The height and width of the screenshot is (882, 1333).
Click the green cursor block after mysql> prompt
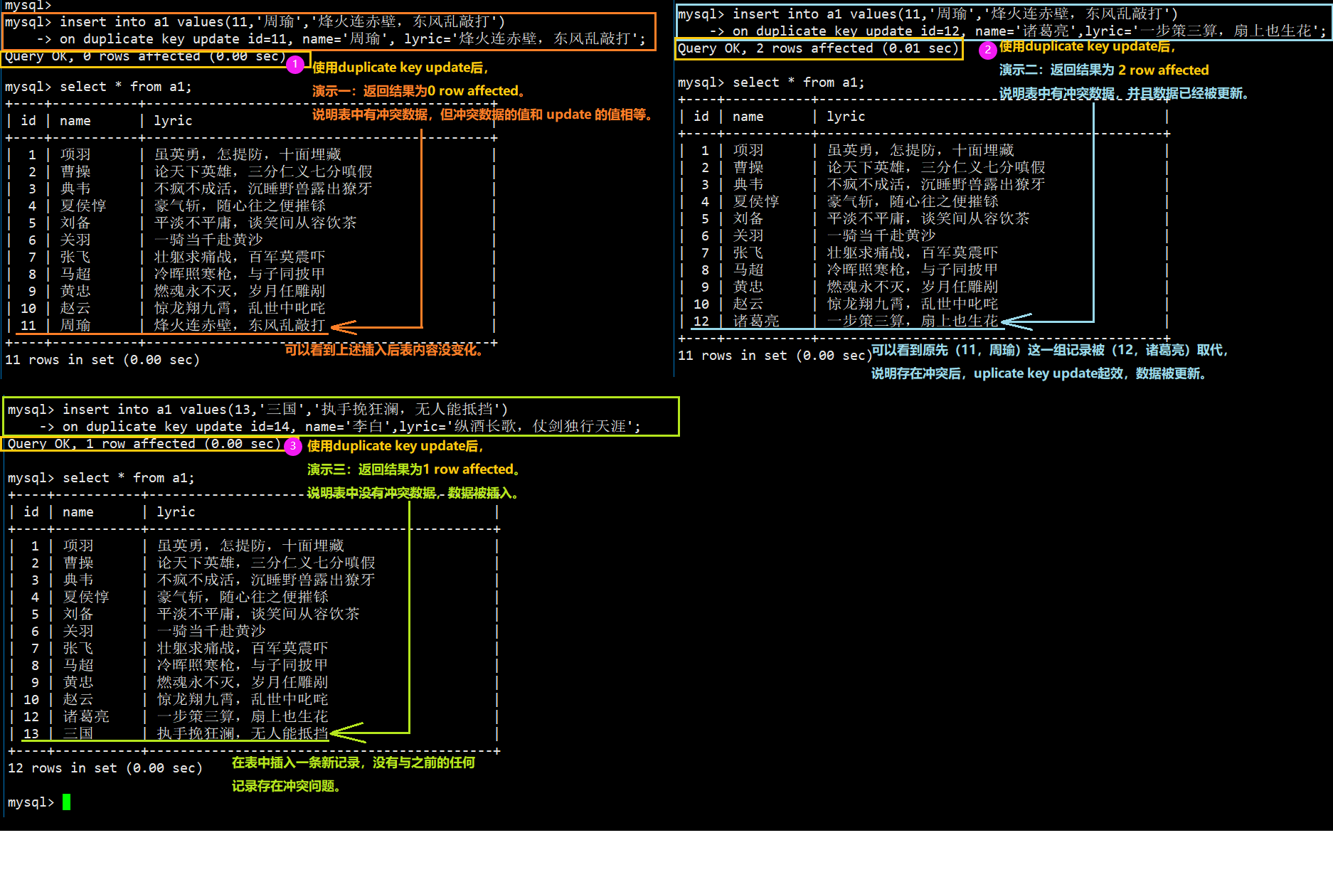click(x=66, y=802)
